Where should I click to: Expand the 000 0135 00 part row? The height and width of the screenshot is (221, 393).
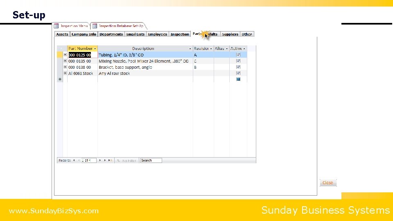(65, 61)
